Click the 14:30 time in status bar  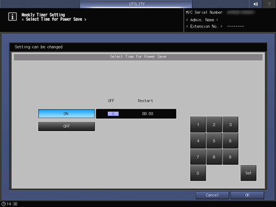tap(12, 204)
